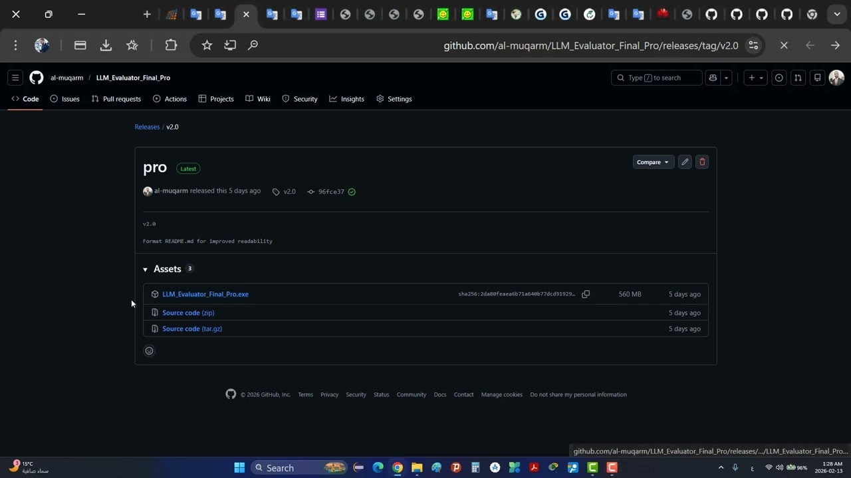Viewport: 851px width, 478px height.
Task: Open the GitHub hamburger navigation menu
Action: [15, 78]
